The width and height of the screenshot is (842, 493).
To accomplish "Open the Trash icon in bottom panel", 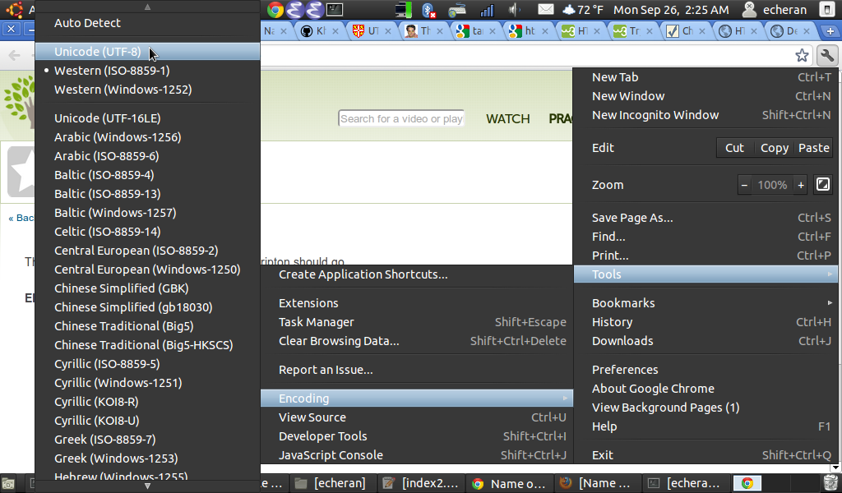I will tap(831, 483).
